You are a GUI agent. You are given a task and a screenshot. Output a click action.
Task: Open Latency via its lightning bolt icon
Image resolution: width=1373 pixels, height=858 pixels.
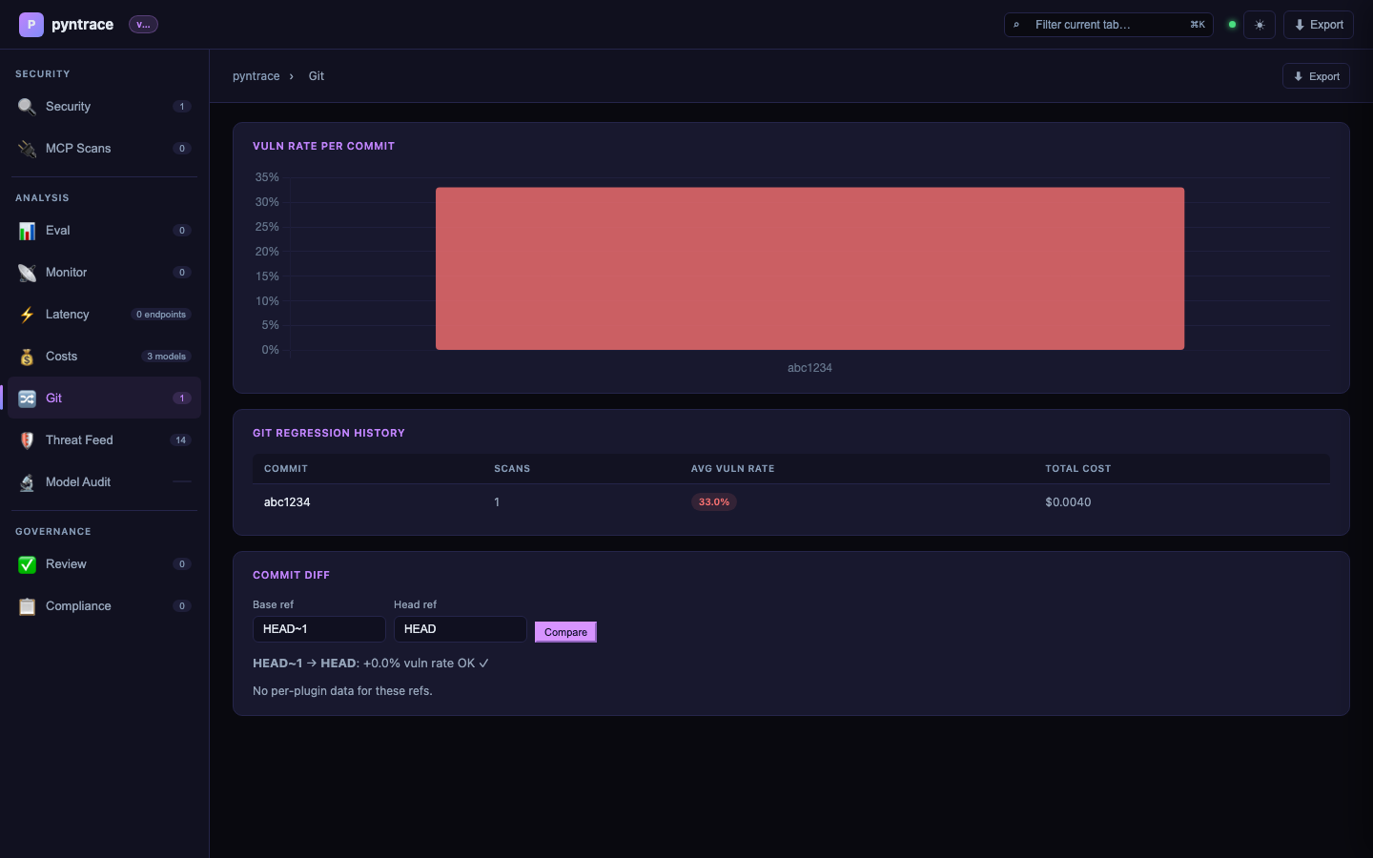(x=27, y=315)
